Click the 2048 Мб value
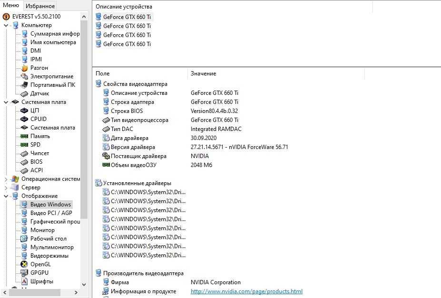 [x=201, y=165]
